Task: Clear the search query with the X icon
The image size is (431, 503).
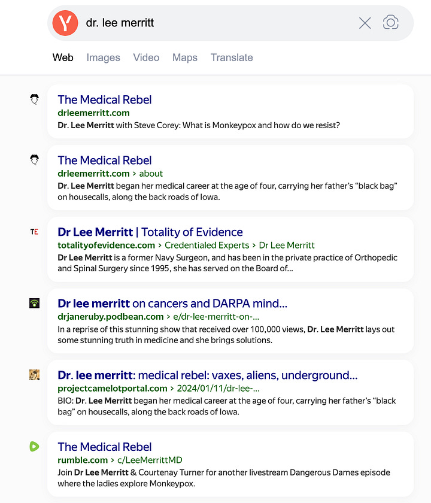Action: pos(365,23)
